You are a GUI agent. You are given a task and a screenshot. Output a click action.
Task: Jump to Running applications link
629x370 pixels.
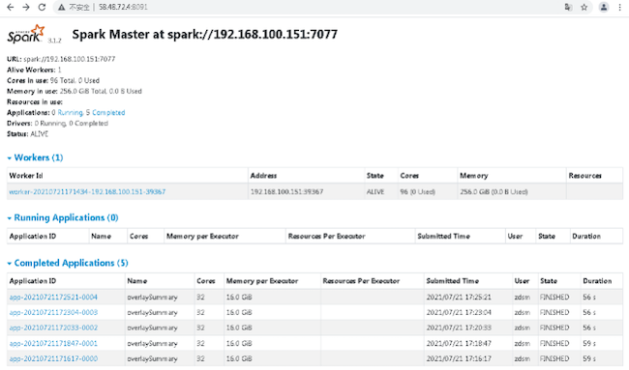pos(71,112)
